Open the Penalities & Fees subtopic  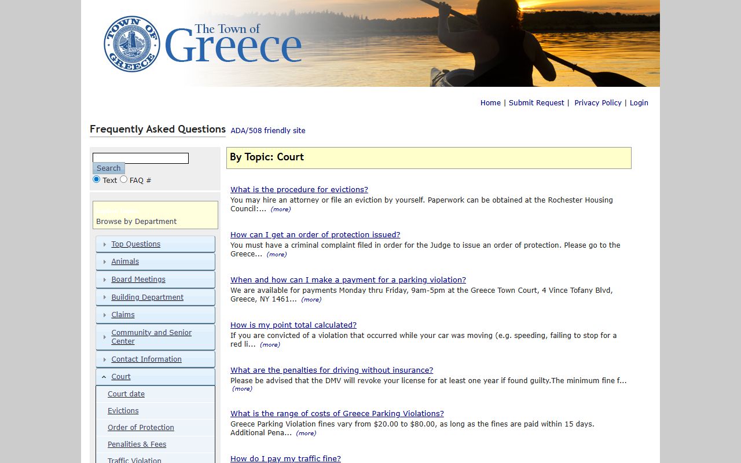coord(137,444)
